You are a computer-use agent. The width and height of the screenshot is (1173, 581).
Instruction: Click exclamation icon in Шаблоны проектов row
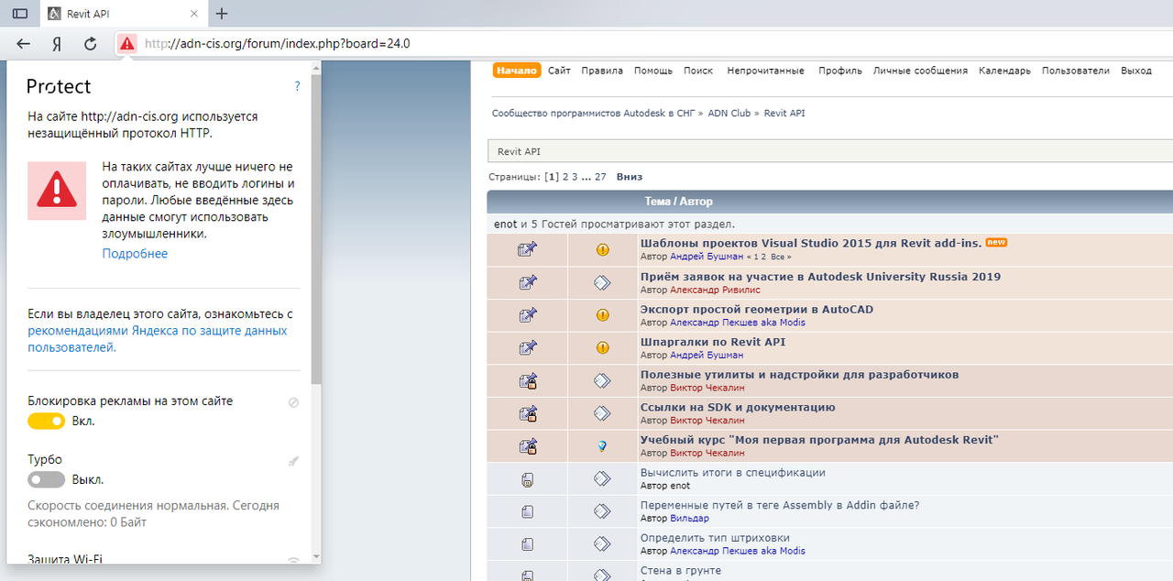pos(602,249)
